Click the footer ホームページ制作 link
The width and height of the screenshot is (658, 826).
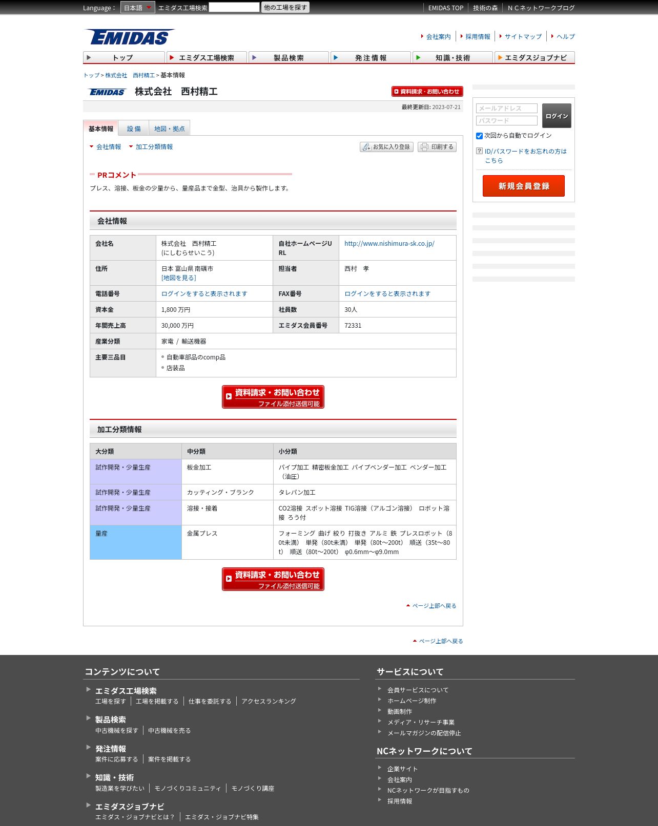tap(412, 701)
